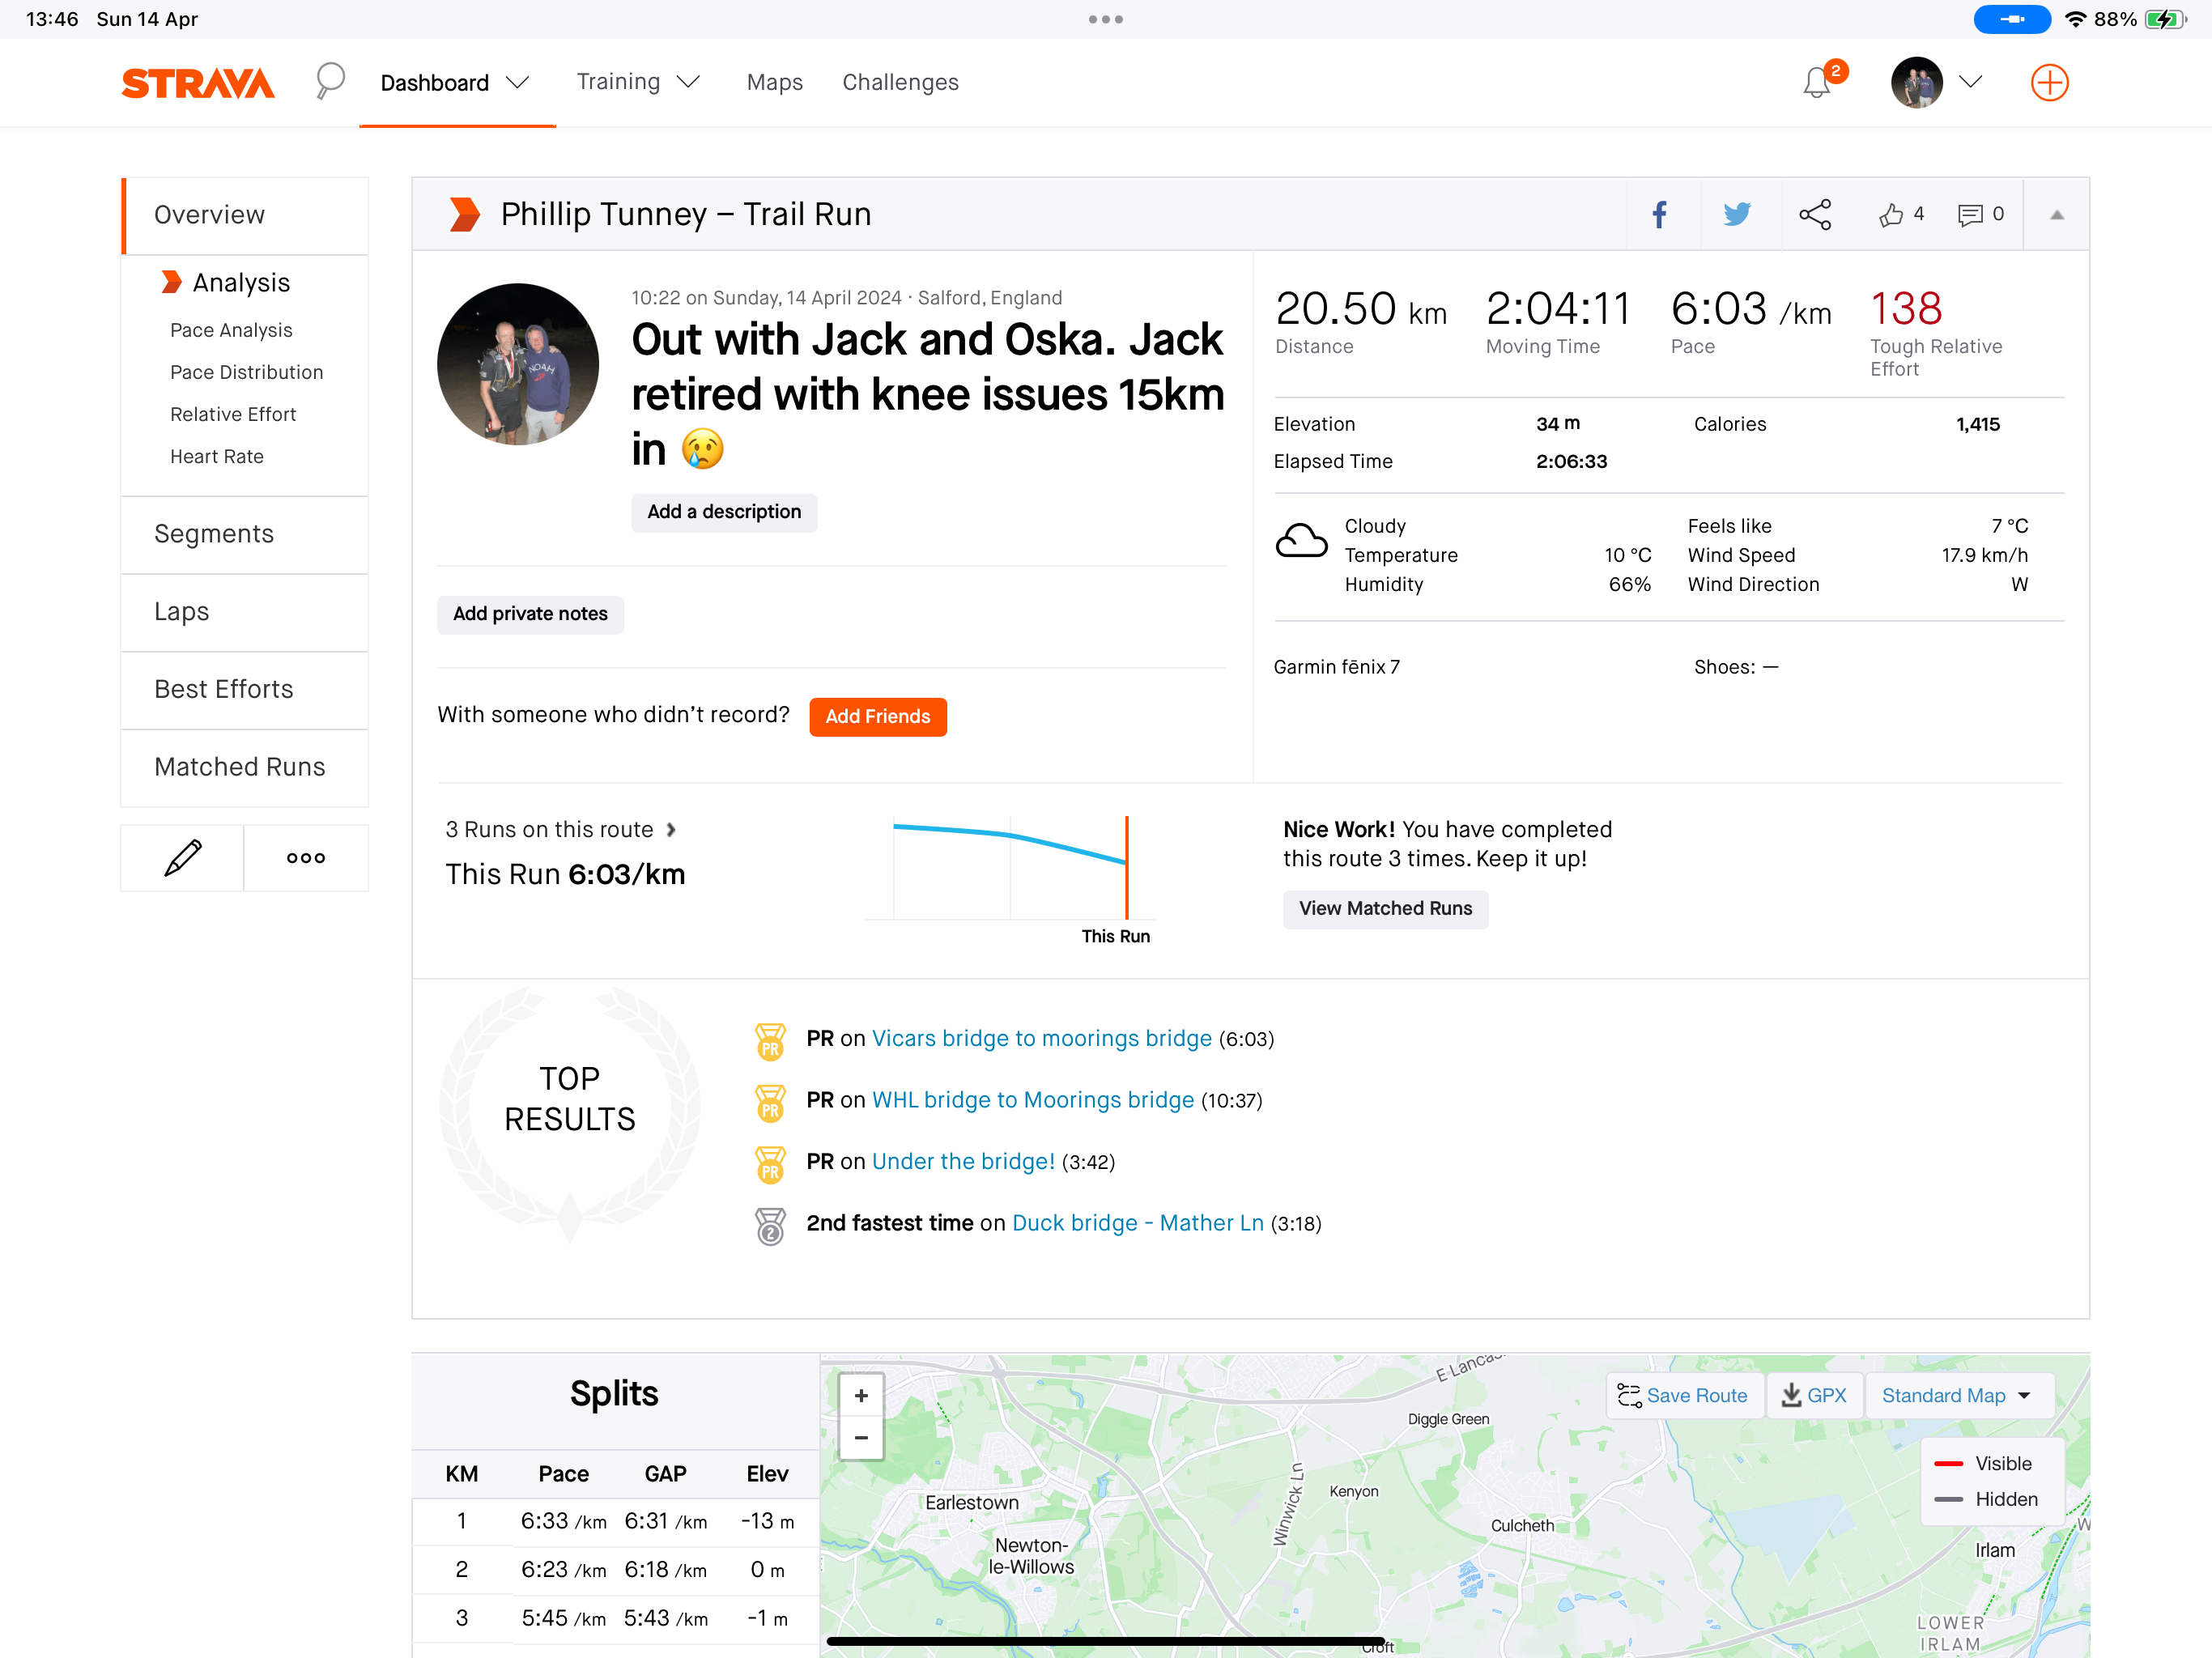The width and height of the screenshot is (2212, 1658).
Task: Edit activity with pencil icon
Action: 182,858
